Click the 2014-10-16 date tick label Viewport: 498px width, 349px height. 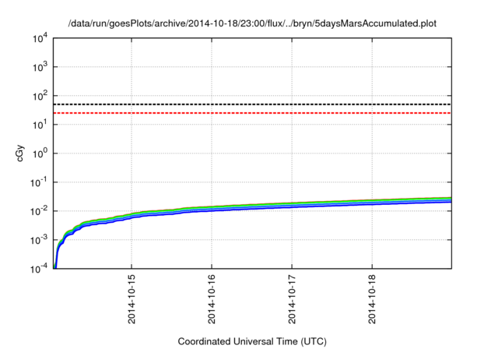[x=212, y=299]
